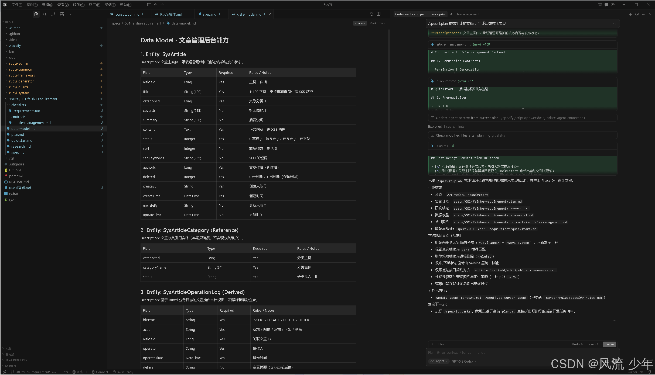The width and height of the screenshot is (655, 375).
Task: Open the Extensions view icon
Action: [62, 14]
